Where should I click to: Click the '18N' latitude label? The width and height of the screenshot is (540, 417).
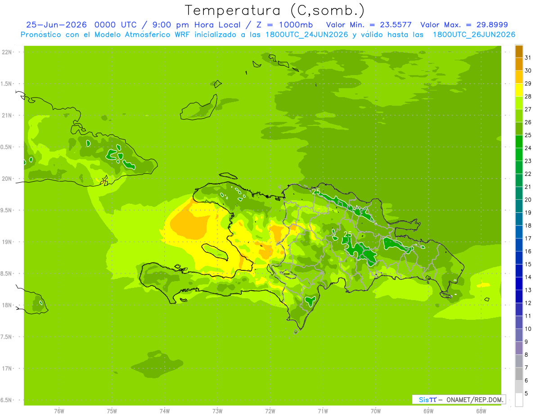[8, 305]
